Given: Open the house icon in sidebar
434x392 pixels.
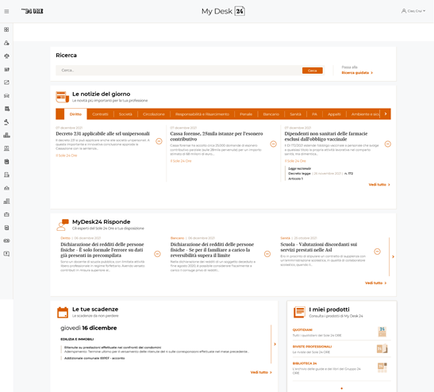Looking at the screenshot, I should tap(6, 188).
